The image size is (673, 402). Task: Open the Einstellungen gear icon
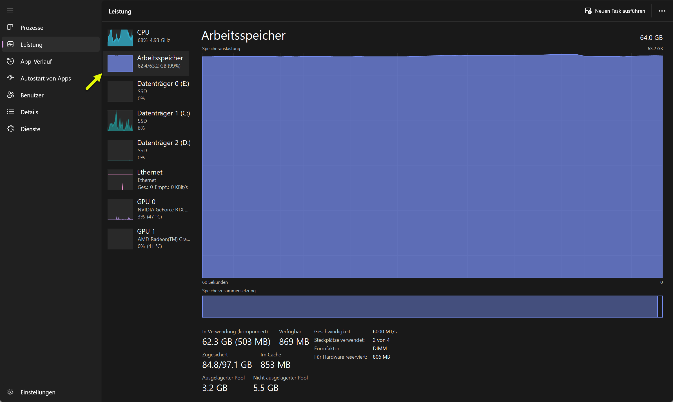point(10,392)
